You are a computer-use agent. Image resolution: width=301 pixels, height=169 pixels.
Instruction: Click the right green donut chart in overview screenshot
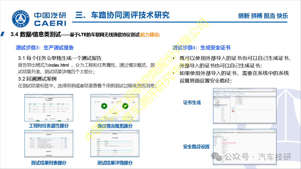pyautogui.click(x=125, y=106)
